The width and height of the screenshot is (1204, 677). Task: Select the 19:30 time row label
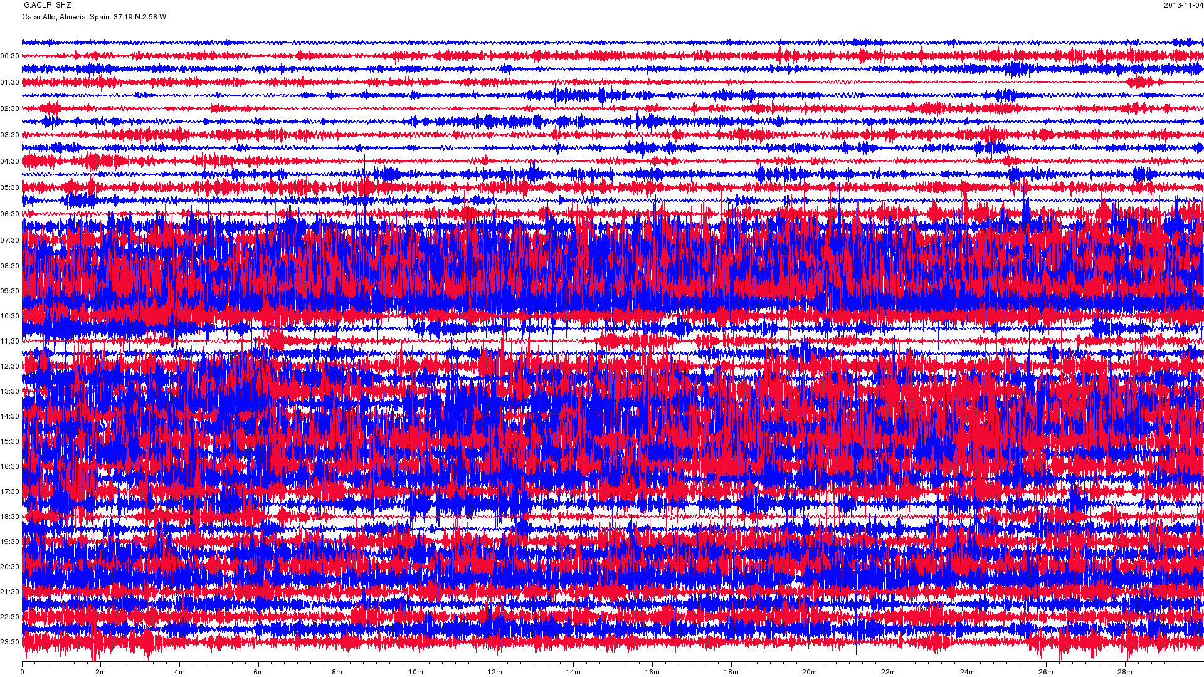10,542
